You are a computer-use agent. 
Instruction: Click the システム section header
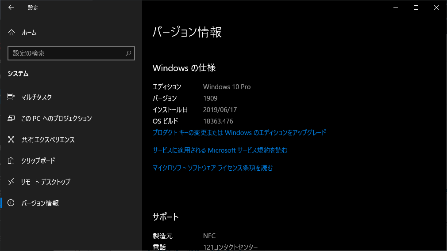tap(18, 74)
